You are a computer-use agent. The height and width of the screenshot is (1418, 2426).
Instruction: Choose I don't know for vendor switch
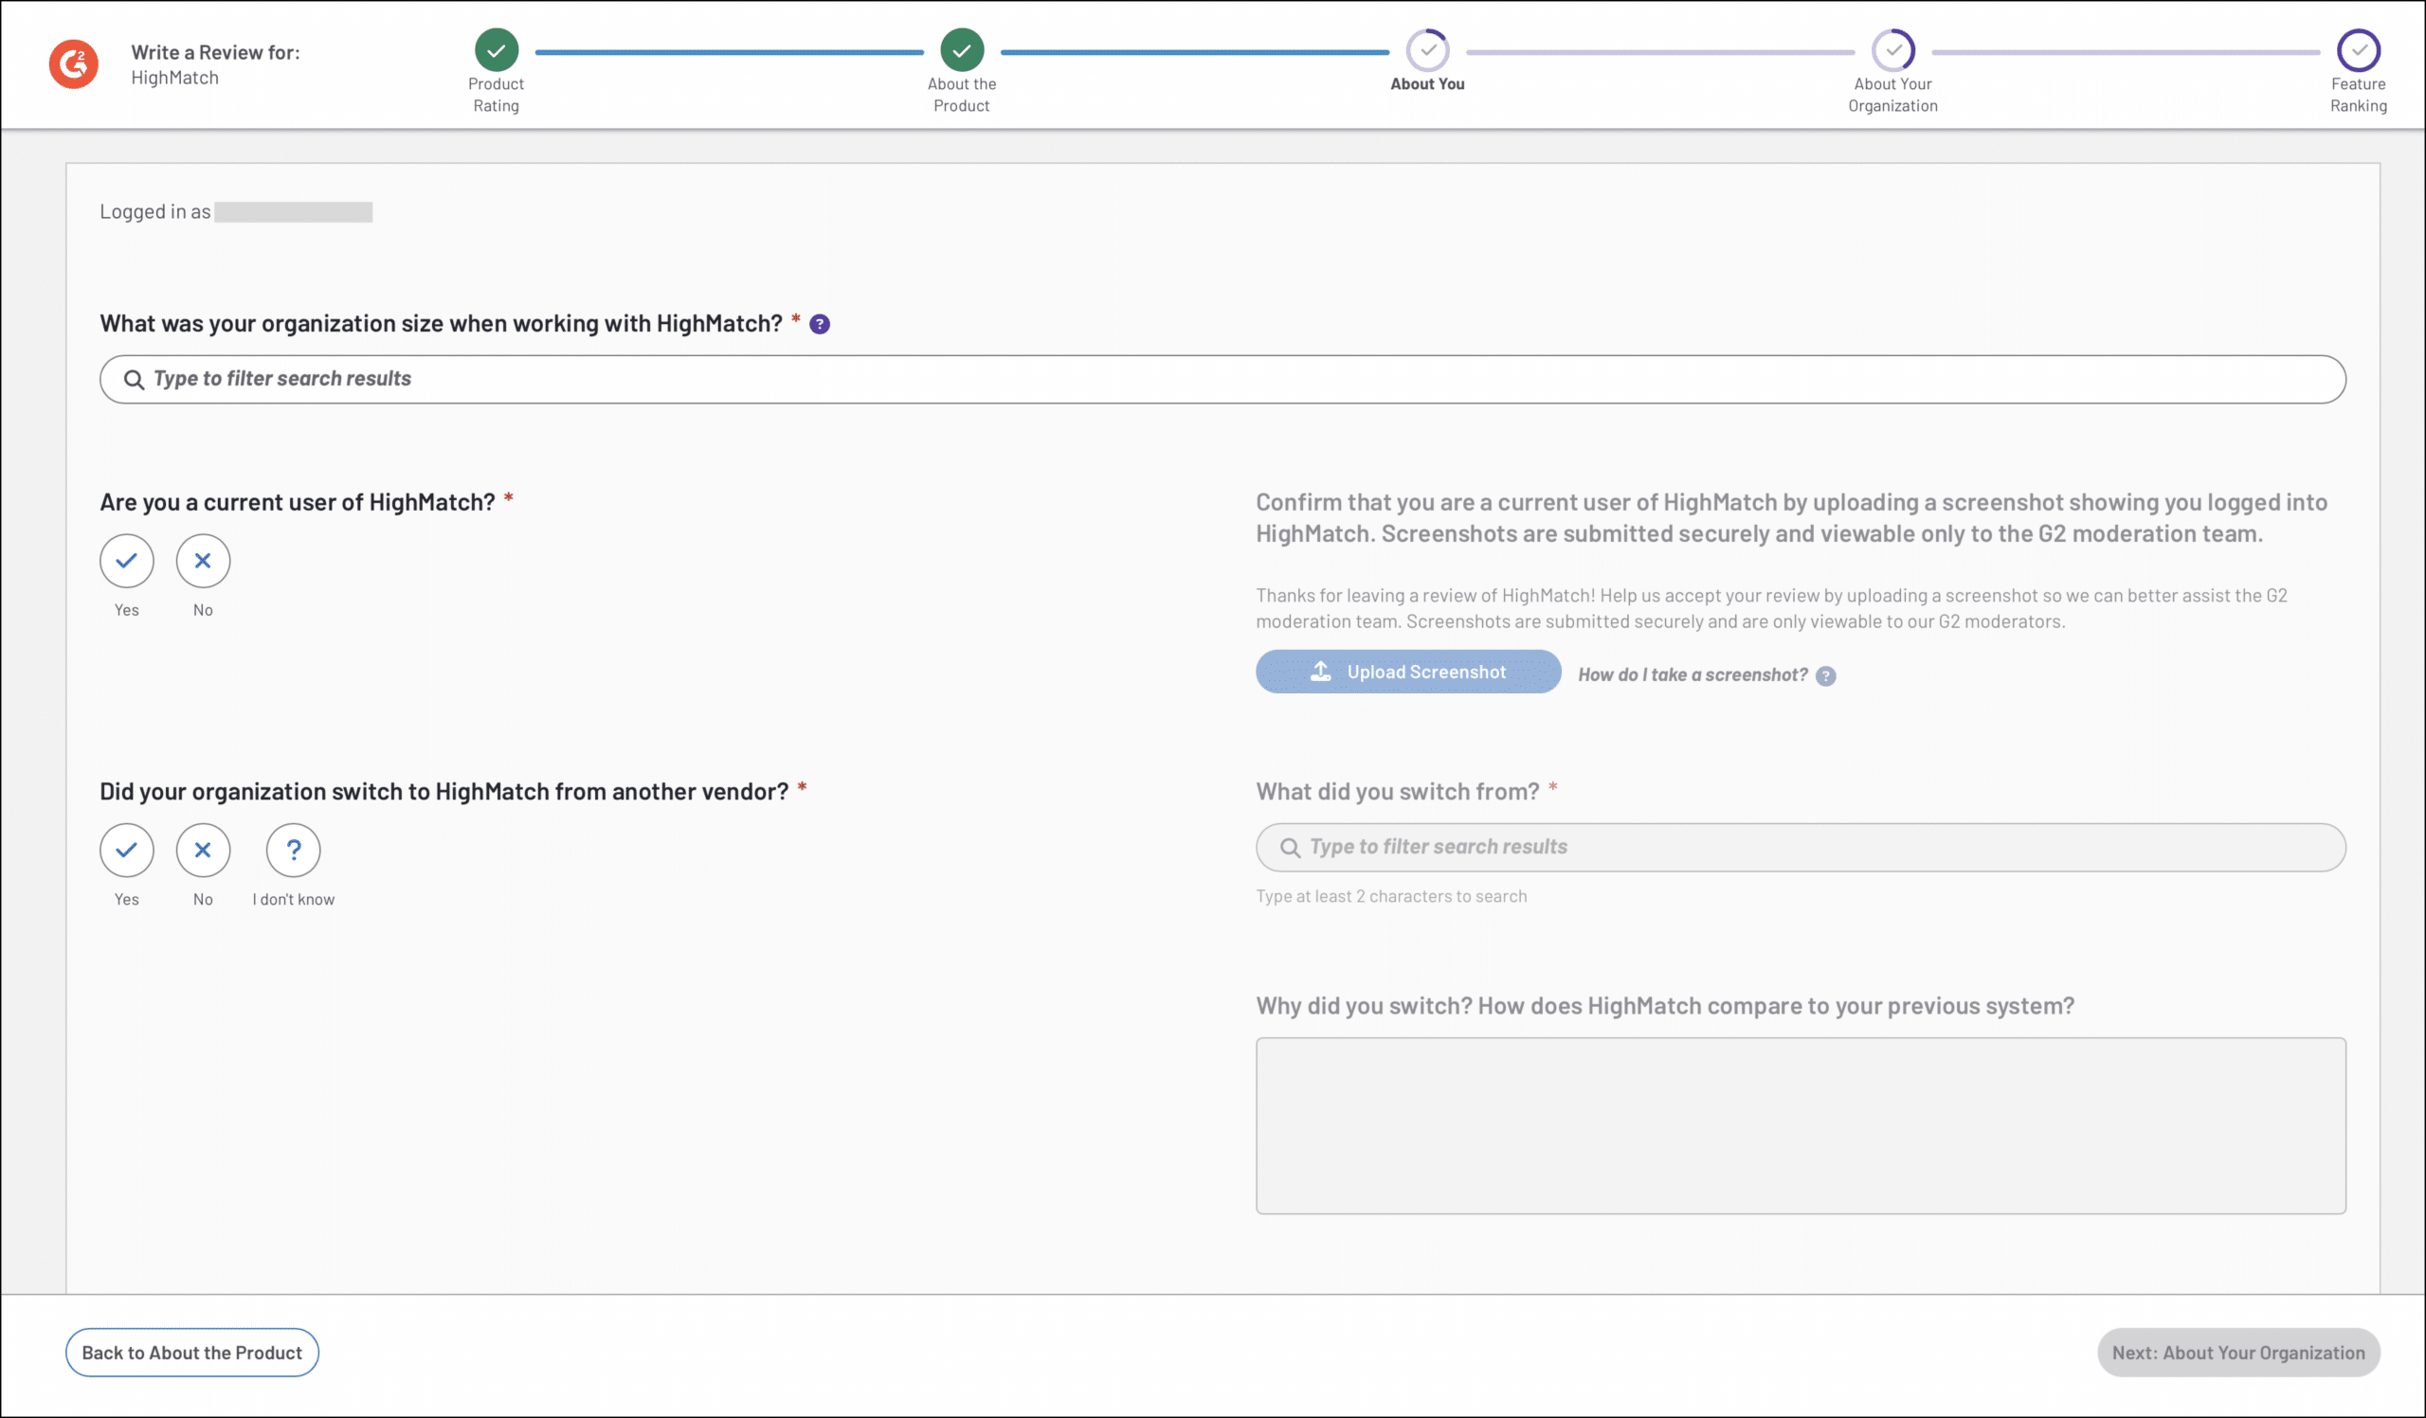[x=293, y=851]
